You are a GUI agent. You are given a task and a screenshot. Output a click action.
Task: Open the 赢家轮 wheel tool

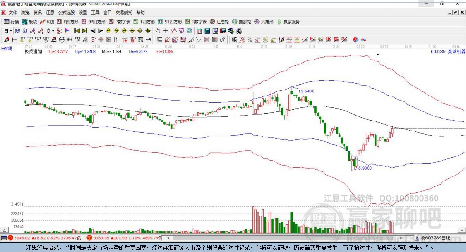tap(242, 22)
